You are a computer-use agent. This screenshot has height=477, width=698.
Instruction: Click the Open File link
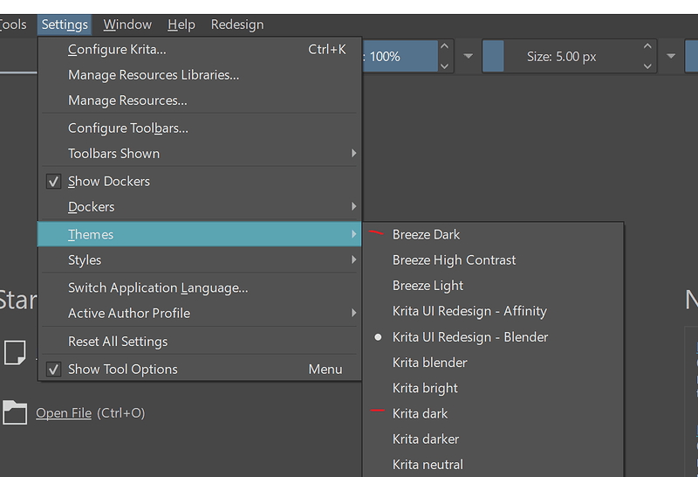(64, 413)
